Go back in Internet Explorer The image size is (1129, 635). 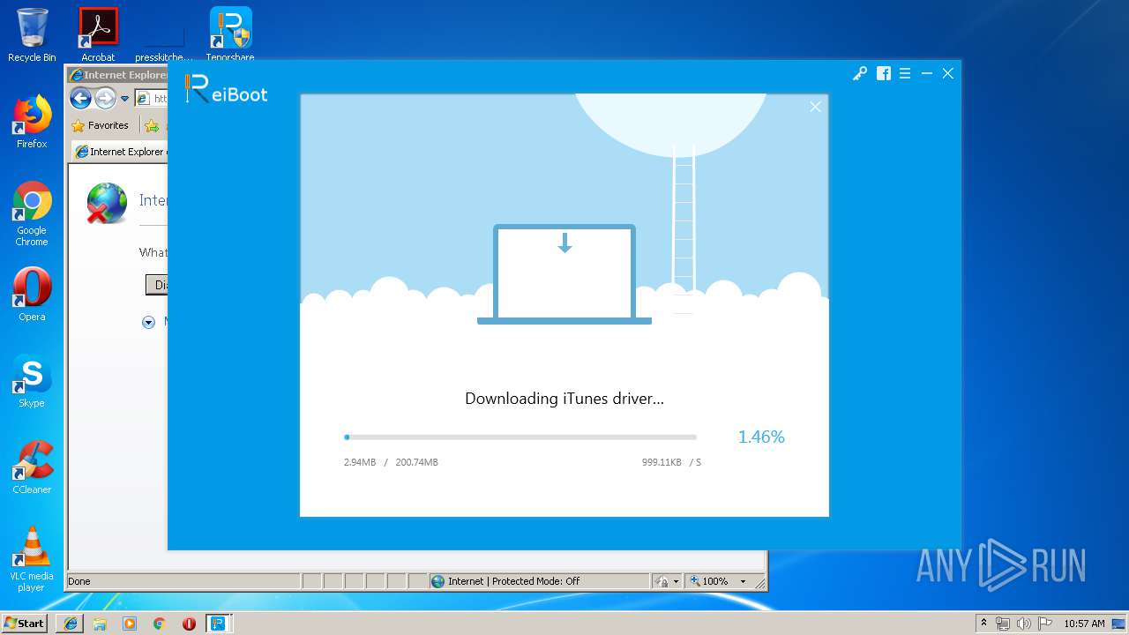point(81,99)
